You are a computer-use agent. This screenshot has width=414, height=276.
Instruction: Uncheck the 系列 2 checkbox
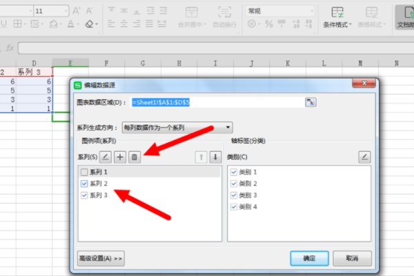pyautogui.click(x=84, y=184)
